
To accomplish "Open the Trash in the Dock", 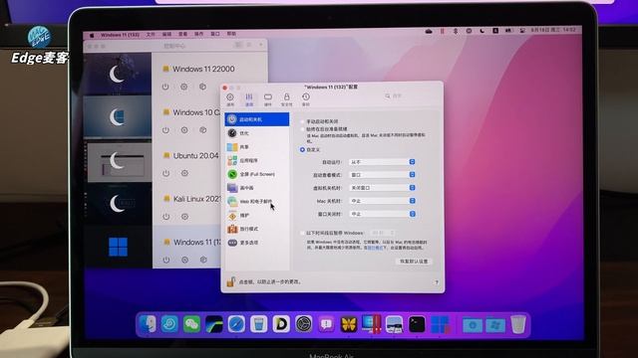I will click(x=518, y=324).
